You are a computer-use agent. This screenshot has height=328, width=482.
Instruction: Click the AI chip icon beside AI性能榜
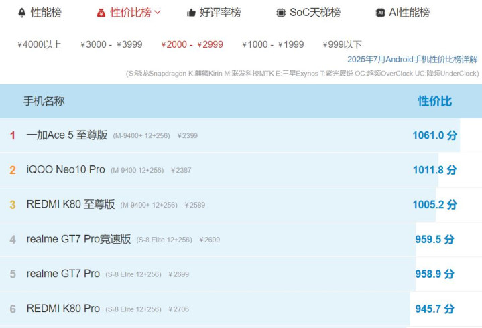[381, 13]
